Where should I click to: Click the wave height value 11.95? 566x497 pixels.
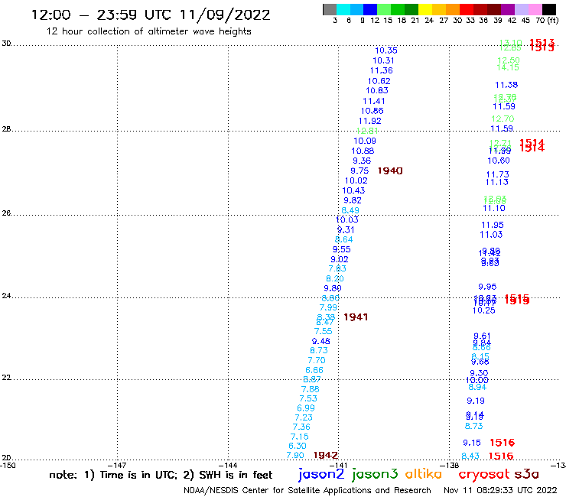(492, 225)
